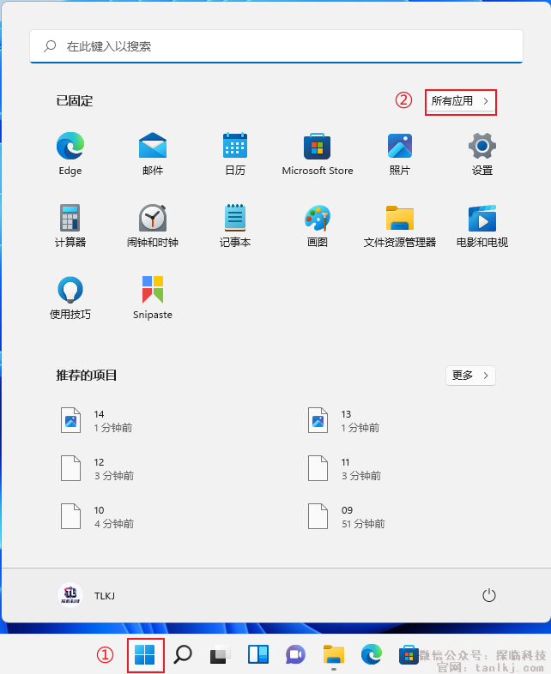Viewport: 551px width, 674px height.
Task: Open Task View in taskbar
Action: [x=221, y=655]
